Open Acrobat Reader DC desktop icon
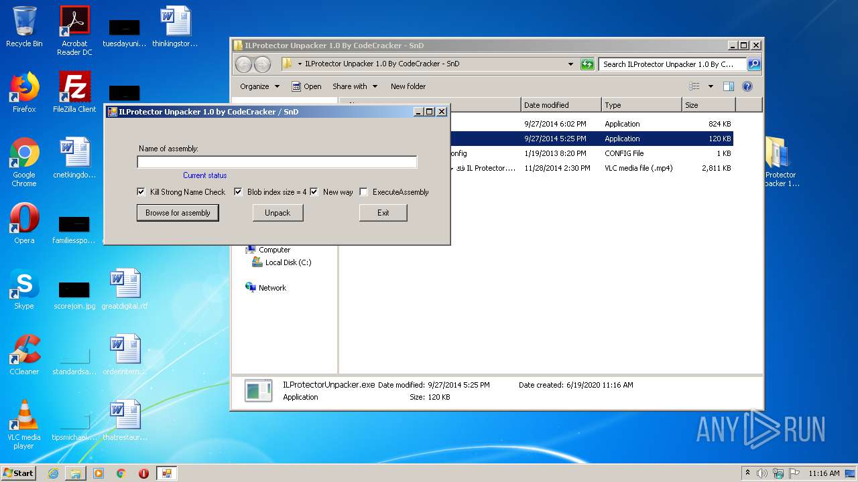858x482 pixels. (74, 31)
